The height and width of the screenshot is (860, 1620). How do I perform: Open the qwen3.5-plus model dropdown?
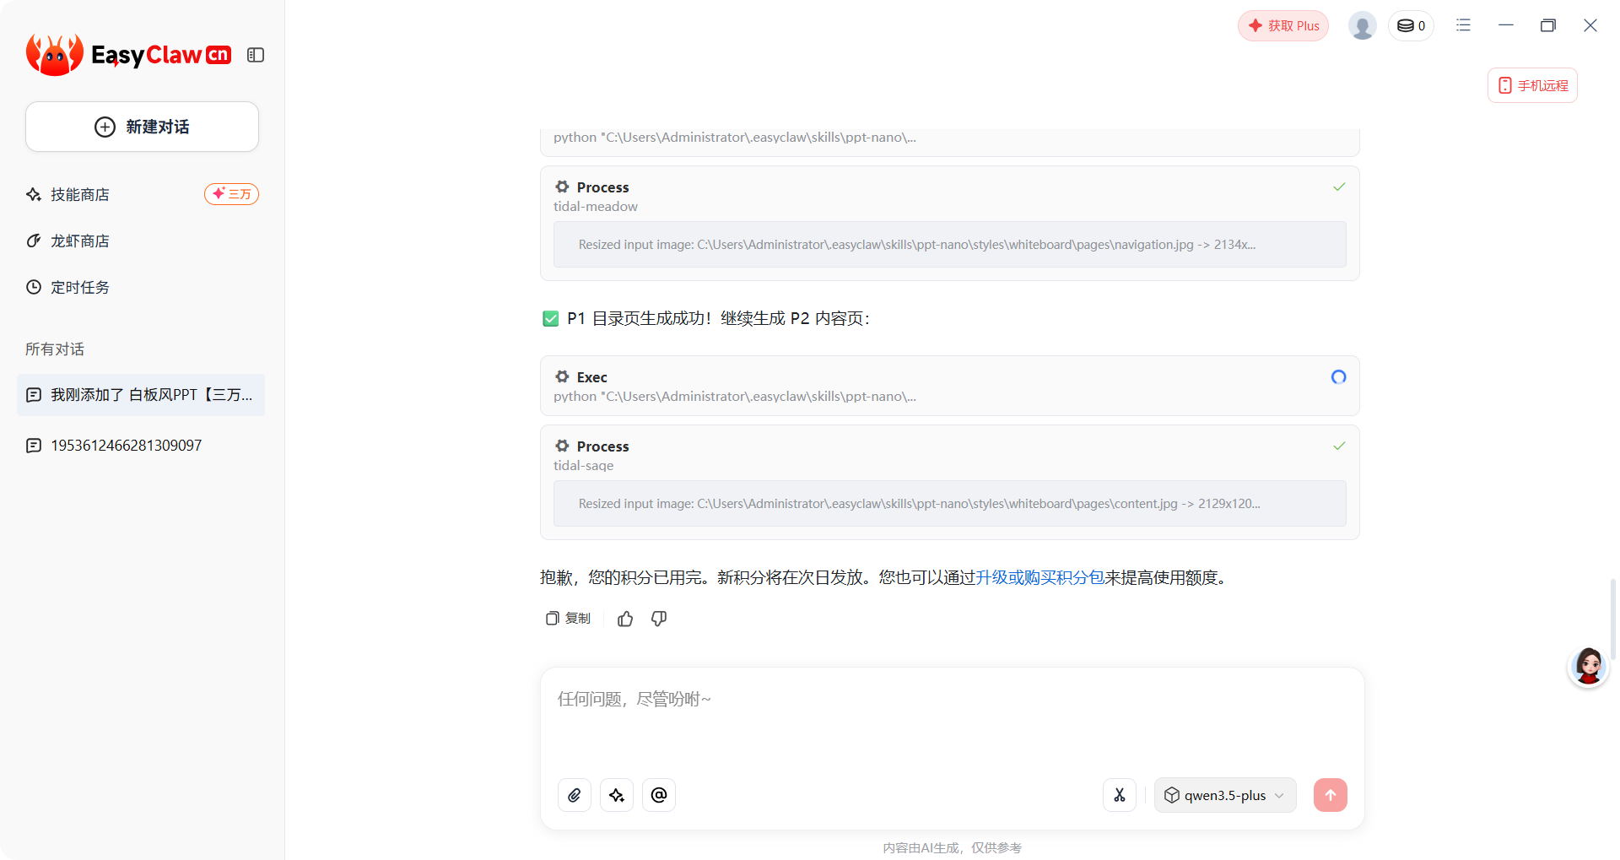(1224, 795)
